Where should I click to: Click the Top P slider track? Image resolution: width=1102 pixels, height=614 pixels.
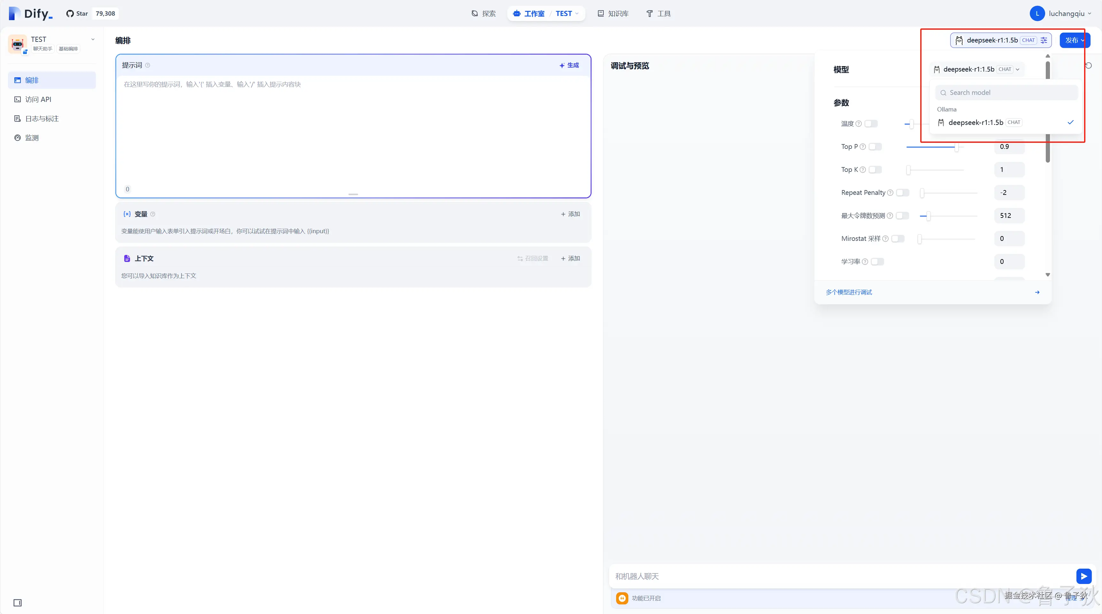pos(933,147)
